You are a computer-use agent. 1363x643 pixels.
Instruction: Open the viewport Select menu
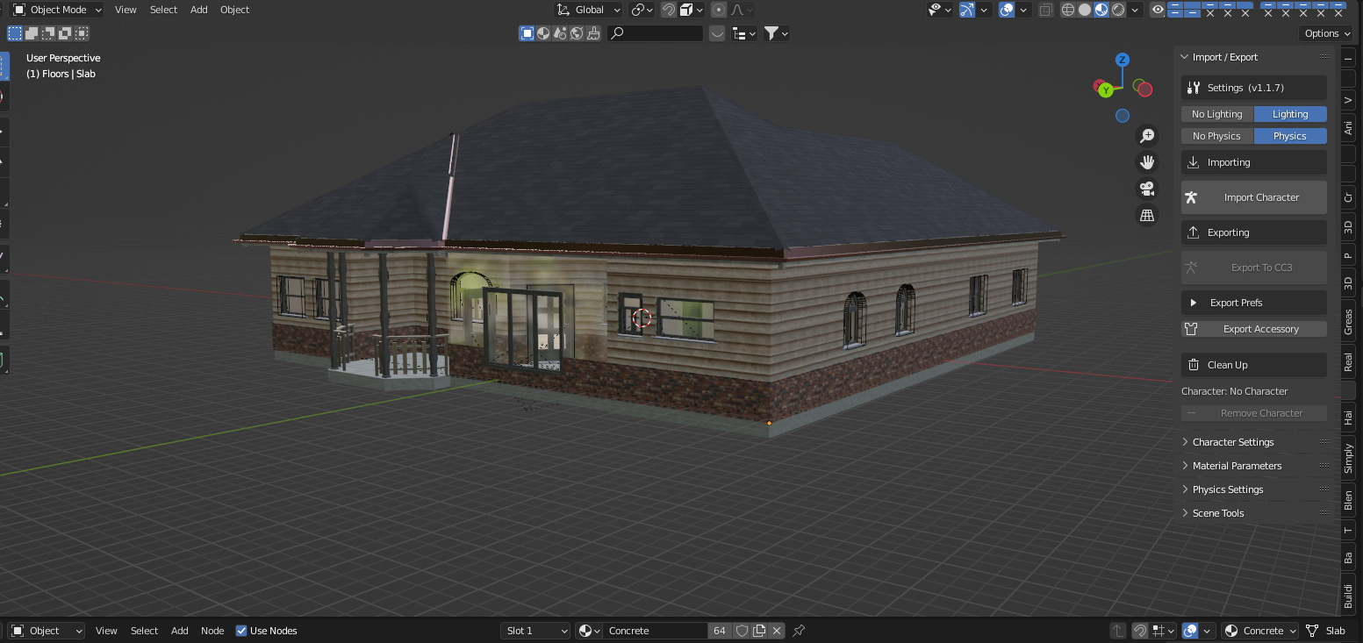coord(163,10)
